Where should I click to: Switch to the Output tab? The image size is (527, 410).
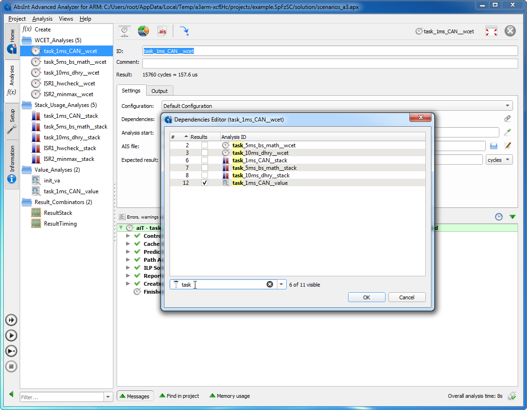click(x=159, y=91)
